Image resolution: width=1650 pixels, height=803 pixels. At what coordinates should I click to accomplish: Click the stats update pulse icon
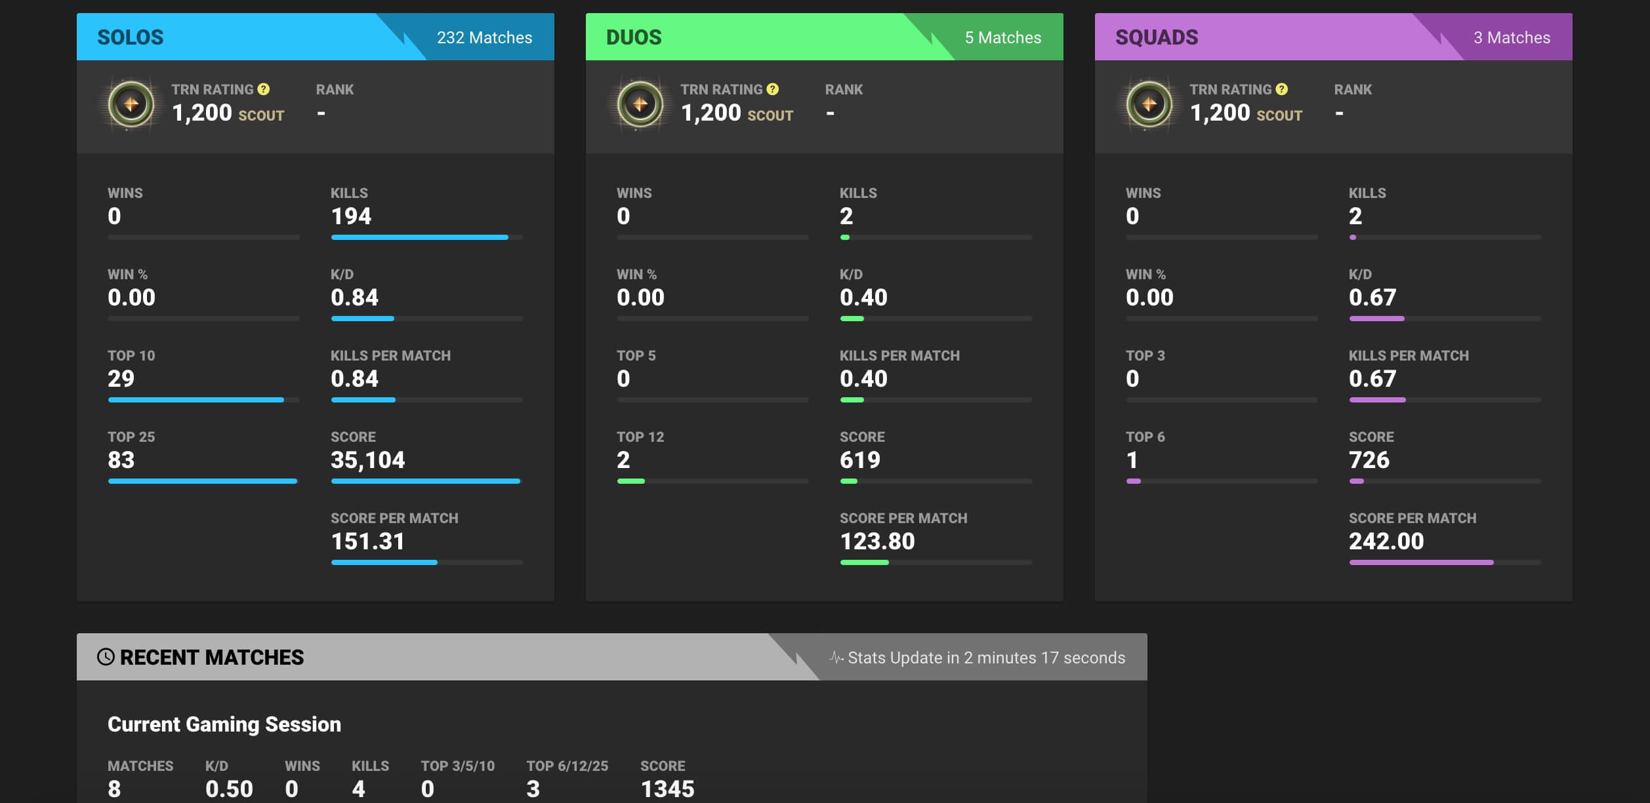836,657
